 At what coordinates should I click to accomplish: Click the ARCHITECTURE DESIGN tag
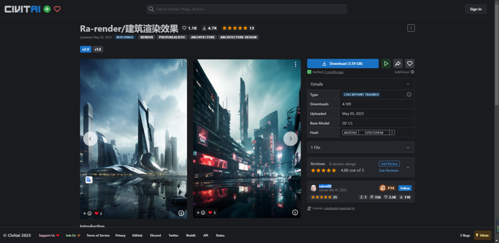[x=238, y=37]
